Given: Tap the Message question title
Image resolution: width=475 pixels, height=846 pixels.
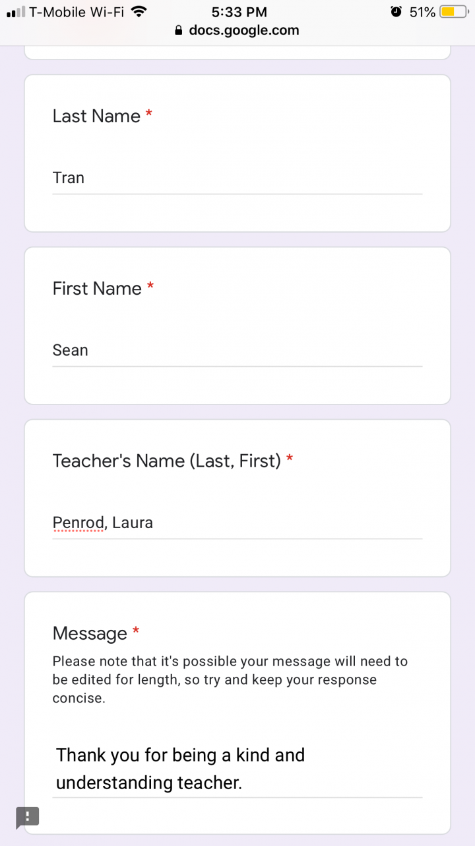Looking at the screenshot, I should pos(90,634).
